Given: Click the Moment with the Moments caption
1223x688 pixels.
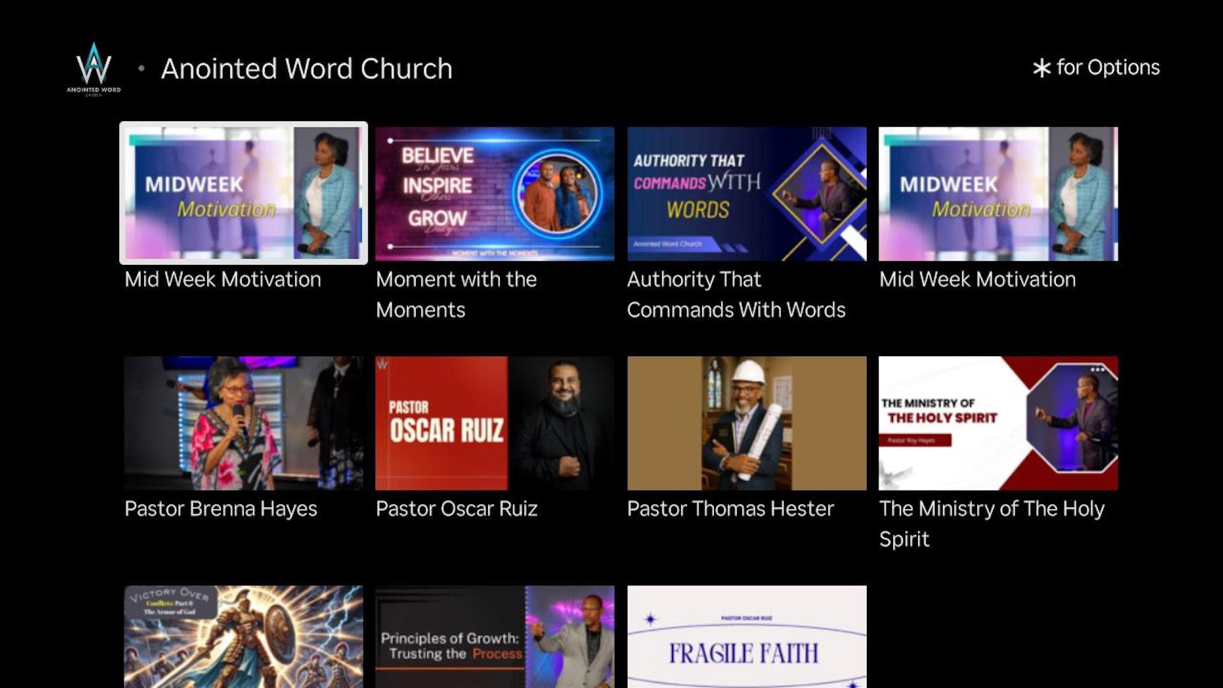Looking at the screenshot, I should [x=456, y=294].
